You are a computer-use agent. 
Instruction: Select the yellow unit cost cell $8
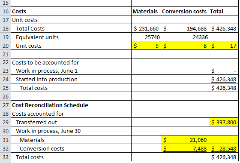click(185, 46)
